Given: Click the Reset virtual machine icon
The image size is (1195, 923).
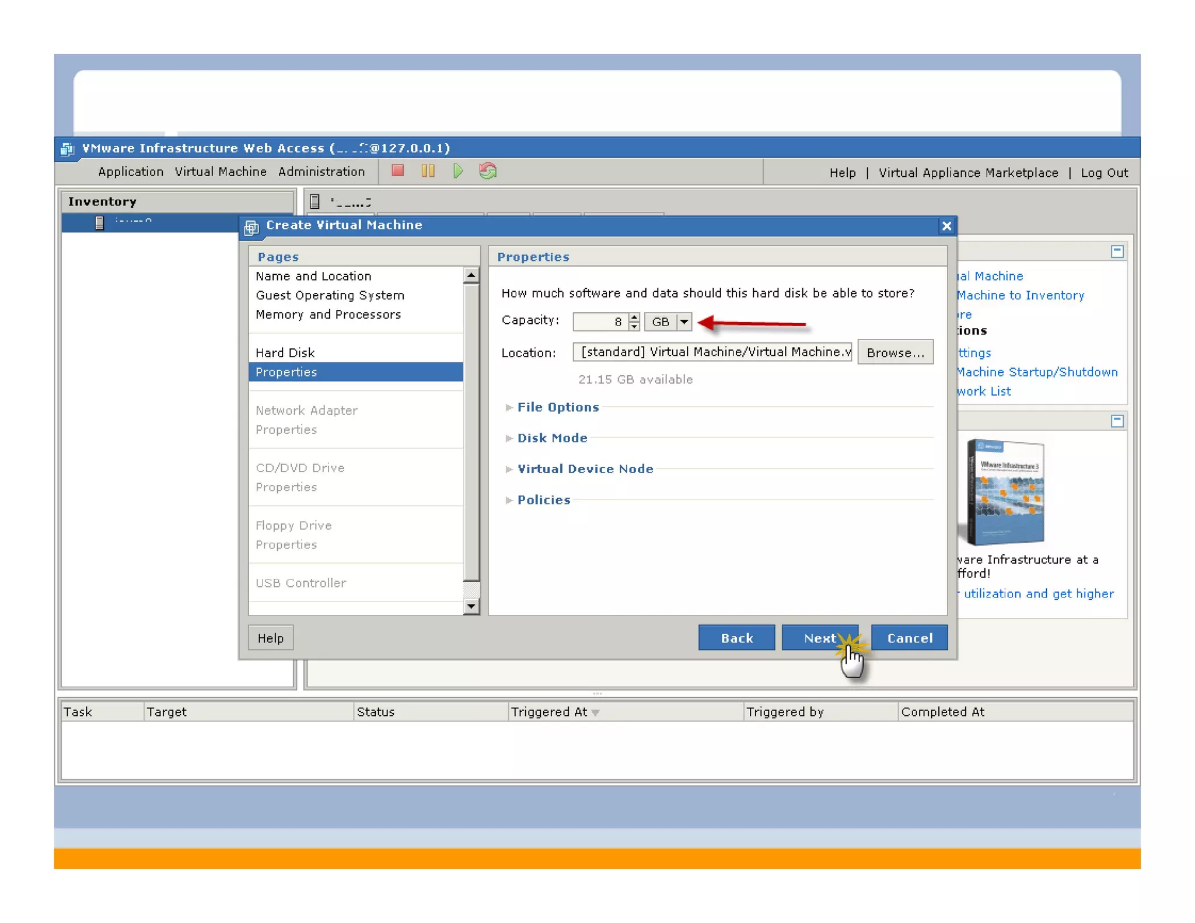Looking at the screenshot, I should (x=488, y=170).
